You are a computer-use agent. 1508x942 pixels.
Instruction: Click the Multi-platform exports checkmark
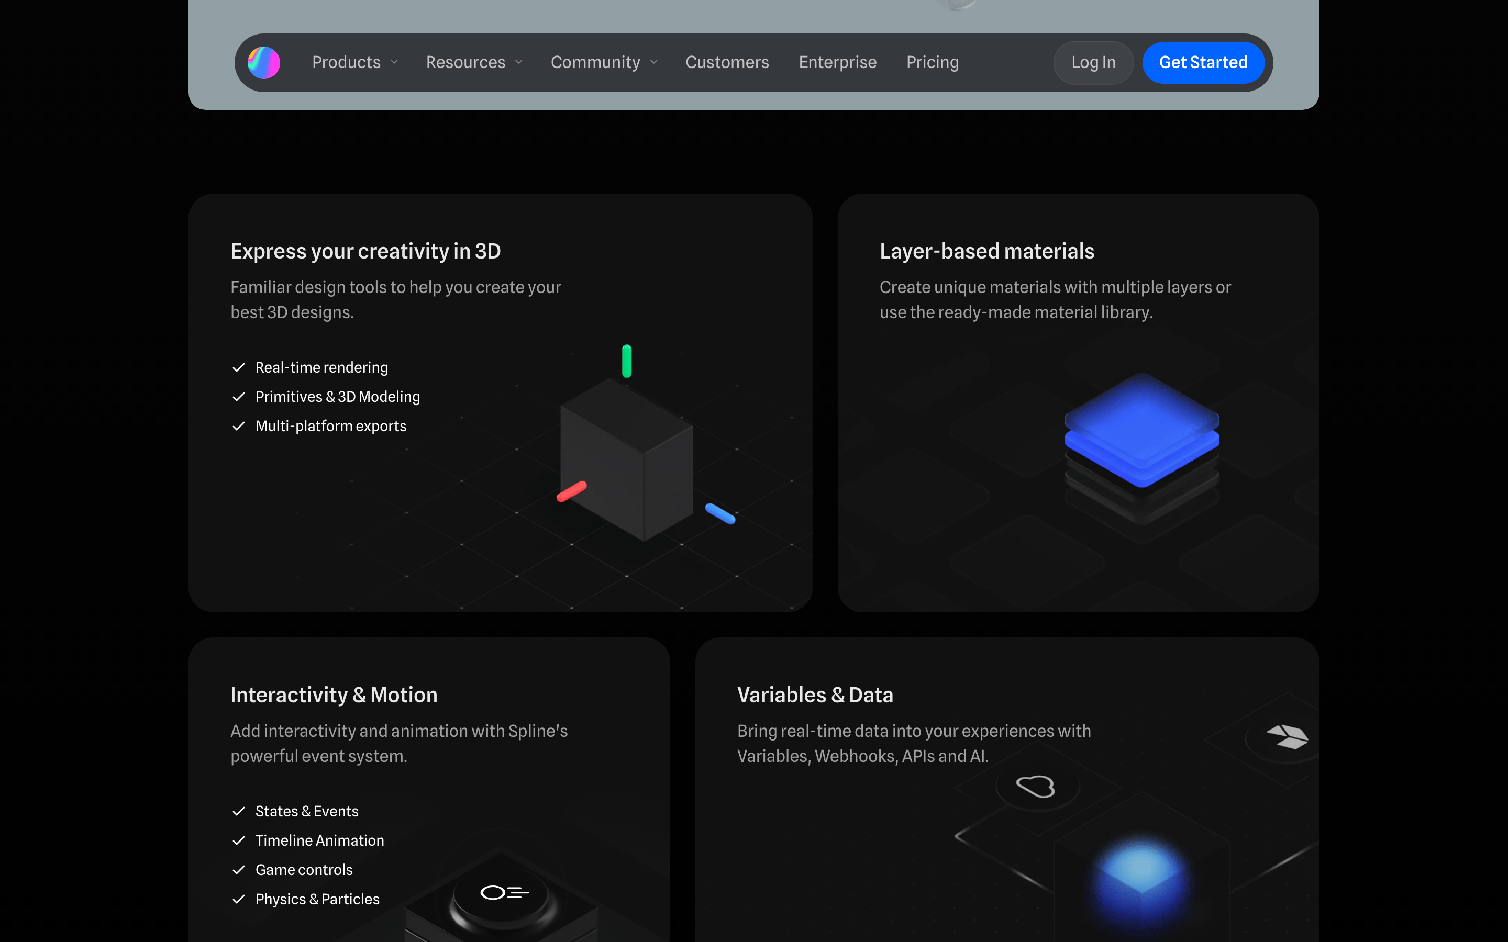tap(238, 426)
